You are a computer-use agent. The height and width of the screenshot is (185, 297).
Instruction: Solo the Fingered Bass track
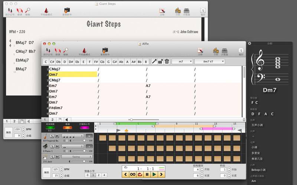pos(52,136)
